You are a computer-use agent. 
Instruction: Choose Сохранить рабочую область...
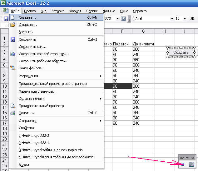(x=57, y=61)
